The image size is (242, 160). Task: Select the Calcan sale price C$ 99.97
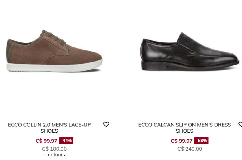click(181, 141)
